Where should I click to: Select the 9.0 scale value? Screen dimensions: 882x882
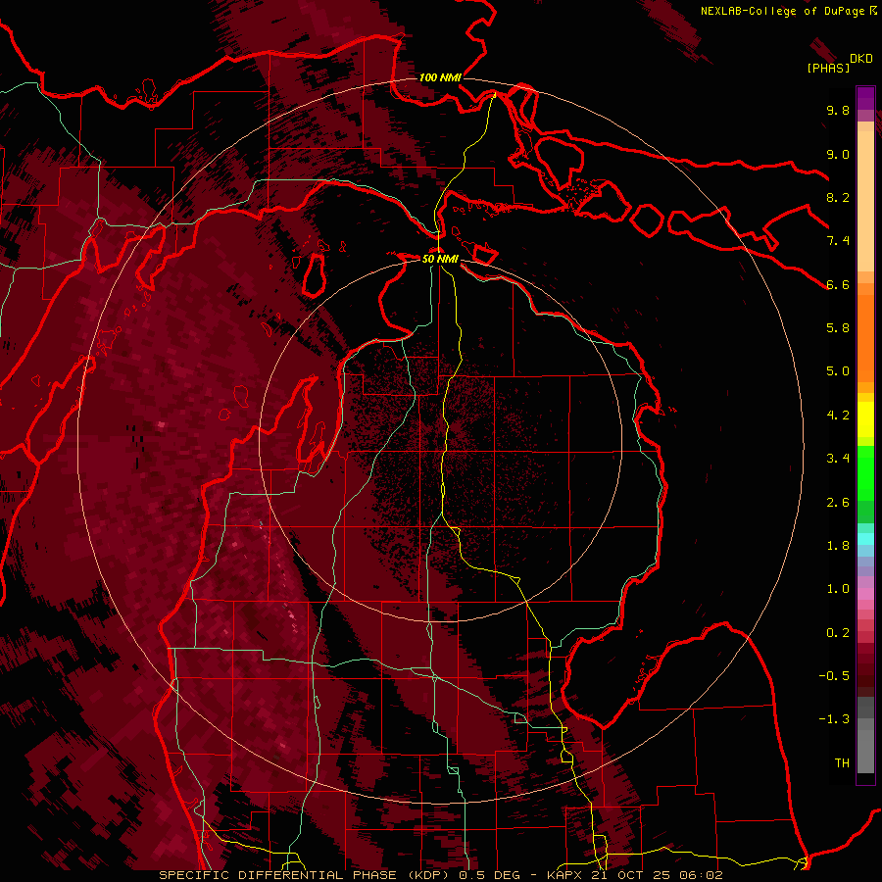click(838, 154)
